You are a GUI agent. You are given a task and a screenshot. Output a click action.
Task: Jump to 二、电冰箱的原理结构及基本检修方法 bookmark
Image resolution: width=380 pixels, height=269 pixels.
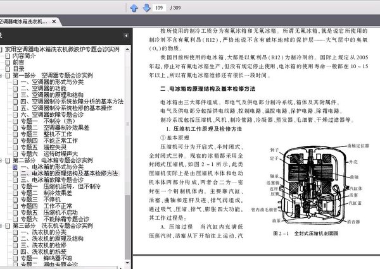pyautogui.click(x=69, y=173)
